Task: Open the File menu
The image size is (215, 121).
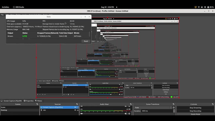Action: [x=2, y=15]
